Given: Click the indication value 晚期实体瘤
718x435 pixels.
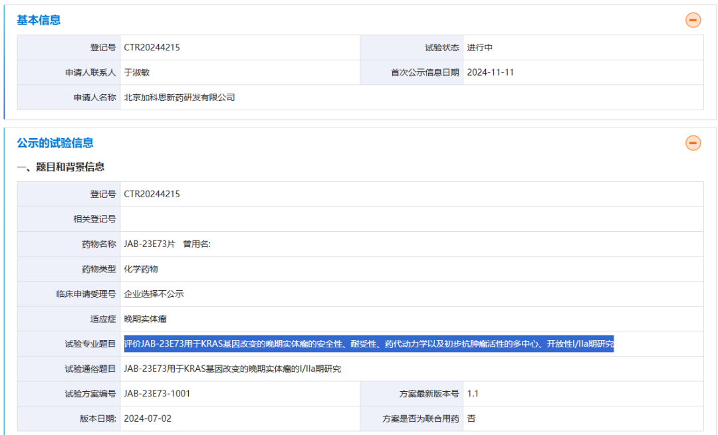Looking at the screenshot, I should tap(145, 319).
